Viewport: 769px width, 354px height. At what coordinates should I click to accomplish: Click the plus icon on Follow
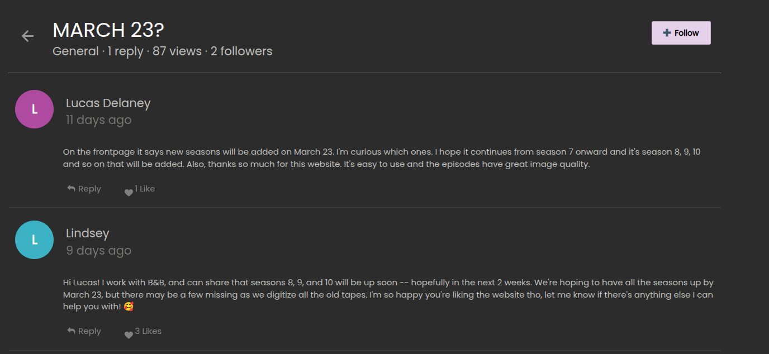pos(667,33)
